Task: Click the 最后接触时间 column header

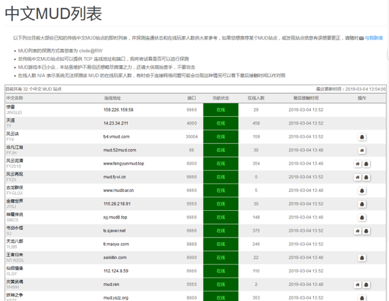Action: 306,98
